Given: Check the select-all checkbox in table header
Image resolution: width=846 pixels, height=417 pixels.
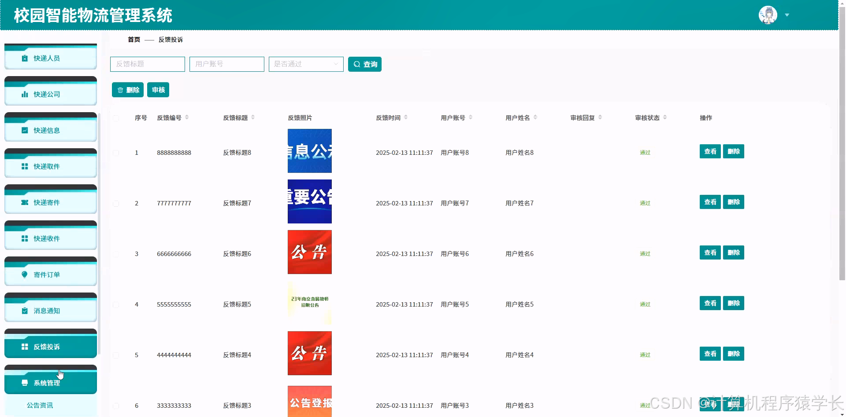Looking at the screenshot, I should (x=116, y=118).
